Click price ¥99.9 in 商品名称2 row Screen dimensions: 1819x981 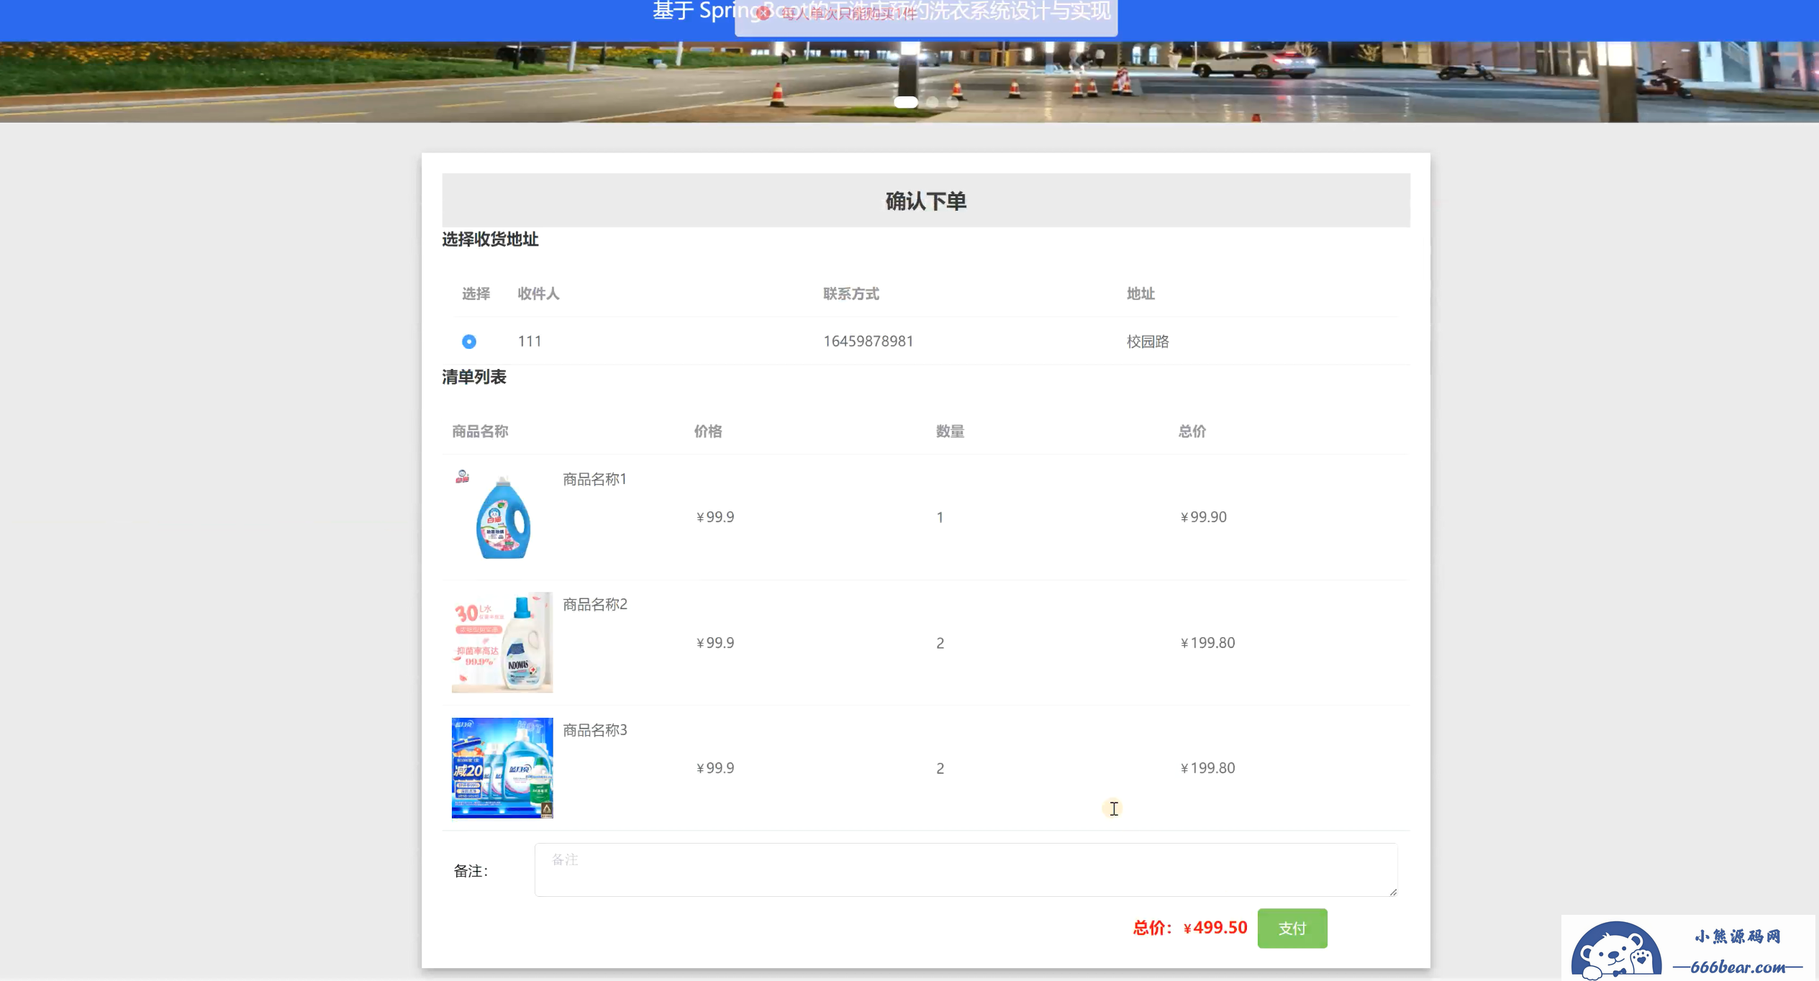click(715, 643)
